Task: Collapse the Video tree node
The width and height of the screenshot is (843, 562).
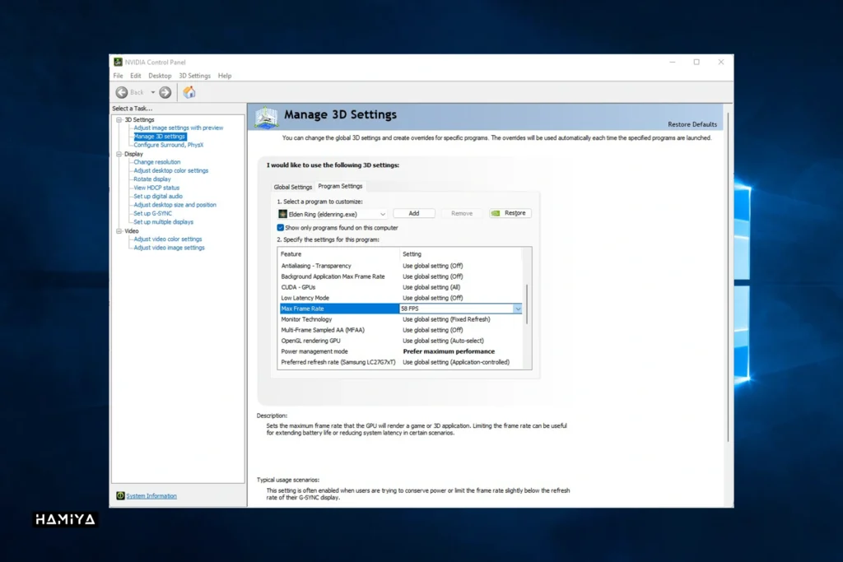Action: (x=119, y=231)
